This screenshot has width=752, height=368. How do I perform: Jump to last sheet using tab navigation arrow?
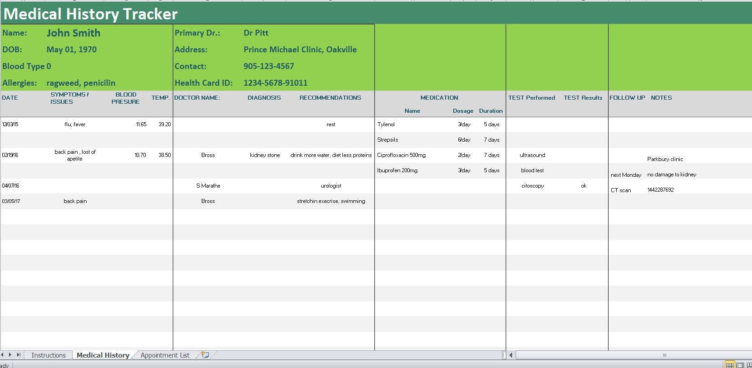(x=18, y=355)
